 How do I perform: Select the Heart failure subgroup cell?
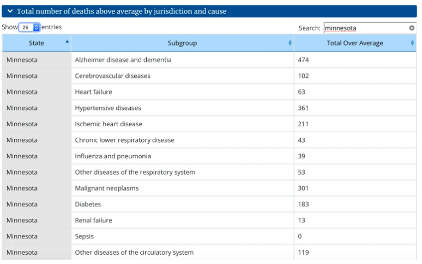(x=183, y=92)
